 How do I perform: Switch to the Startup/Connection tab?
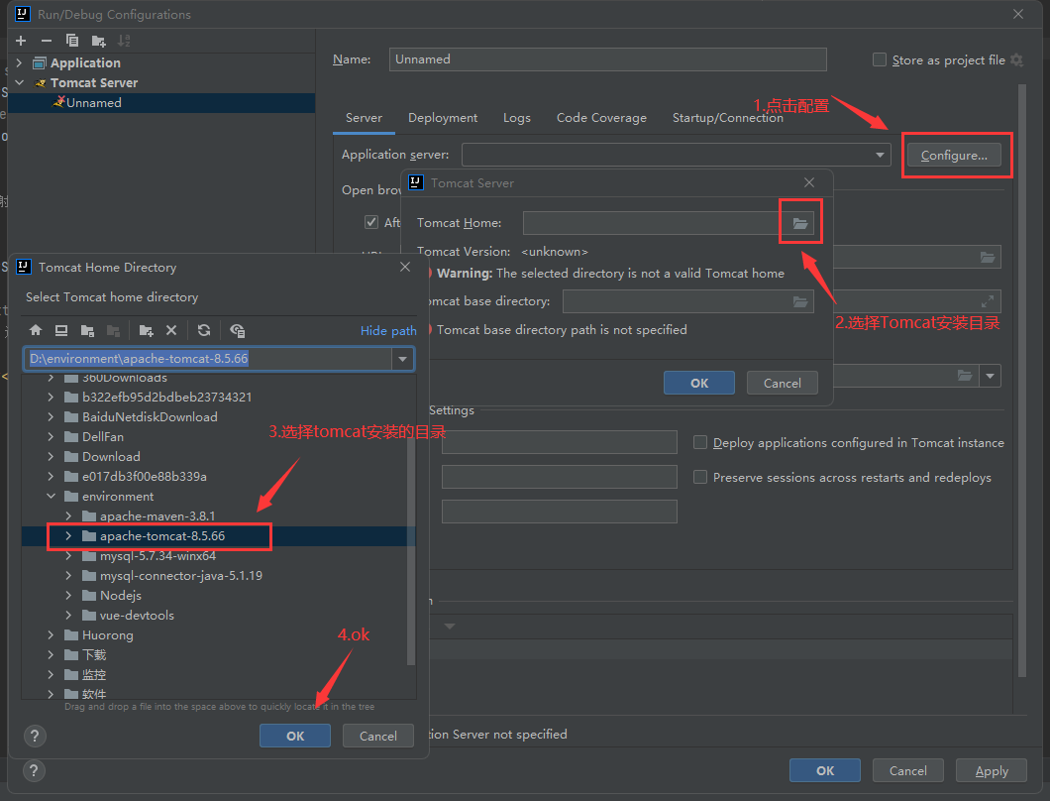pos(727,118)
